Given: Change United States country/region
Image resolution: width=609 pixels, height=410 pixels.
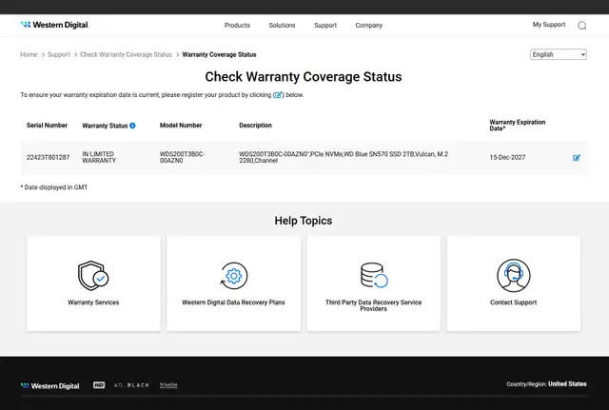Looking at the screenshot, I should coord(567,384).
